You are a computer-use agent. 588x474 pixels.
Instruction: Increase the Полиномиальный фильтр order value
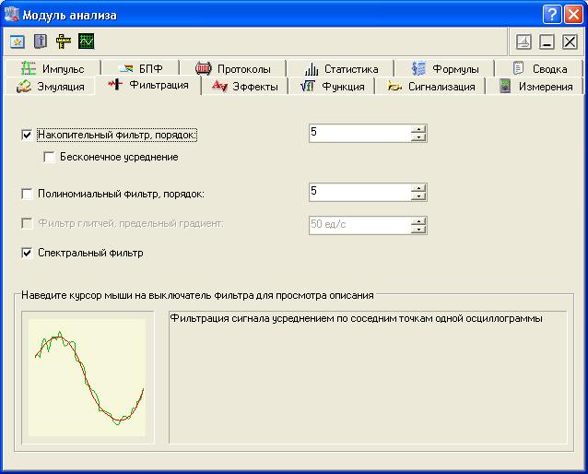click(418, 188)
